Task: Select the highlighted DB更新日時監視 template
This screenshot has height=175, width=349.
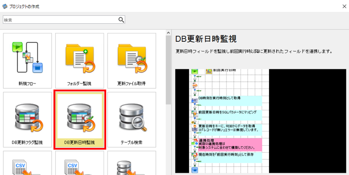Action: [80, 120]
